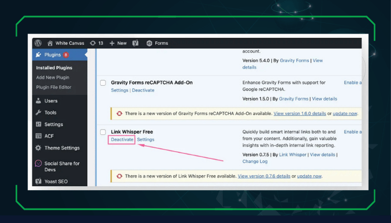
Task: Click the Tools wrench icon
Action: coord(39,113)
